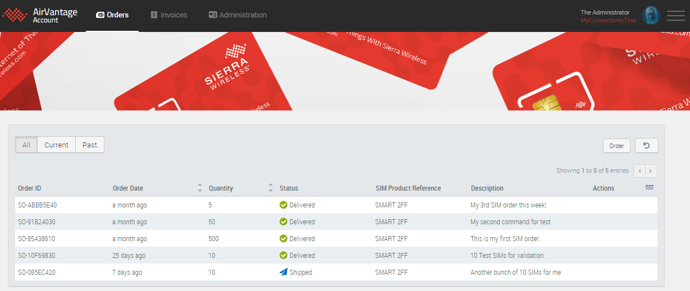
Task: Sort by Order Date column arrows
Action: point(200,188)
